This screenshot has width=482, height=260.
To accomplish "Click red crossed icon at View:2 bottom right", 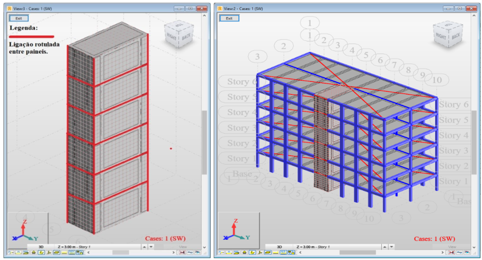I will tap(451, 252).
